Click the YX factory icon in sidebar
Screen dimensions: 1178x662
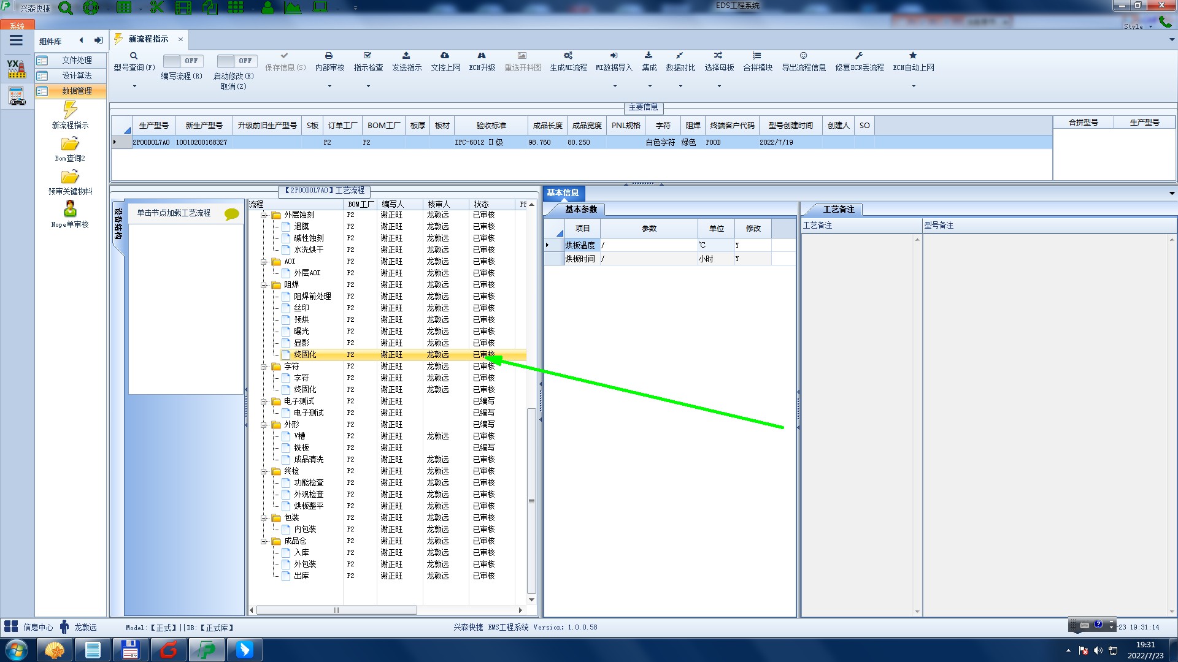click(17, 68)
